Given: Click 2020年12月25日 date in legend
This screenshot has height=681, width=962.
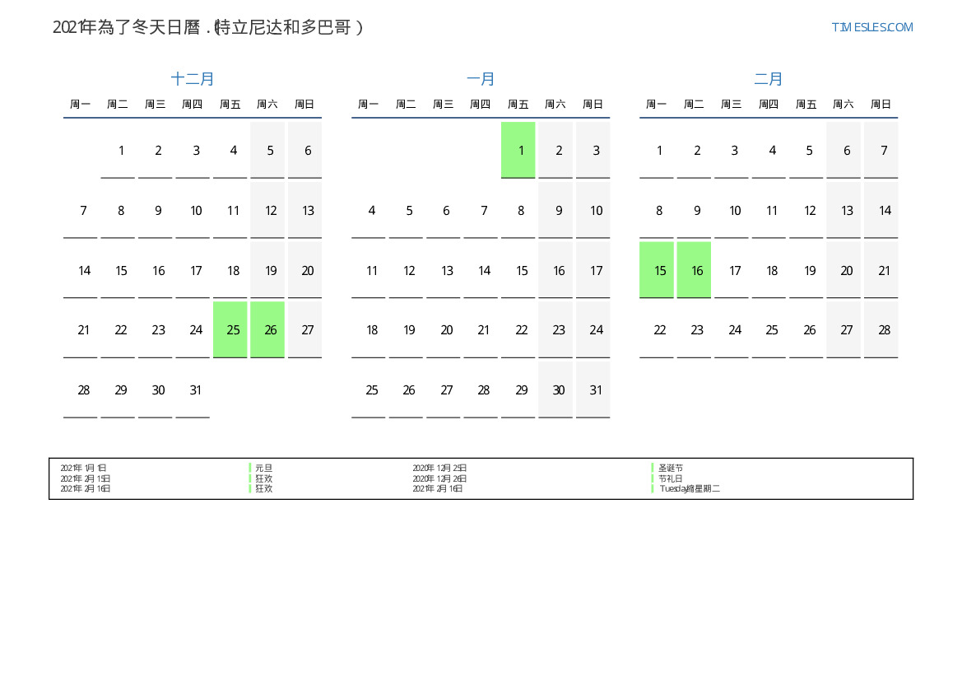Looking at the screenshot, I should pyautogui.click(x=439, y=468).
